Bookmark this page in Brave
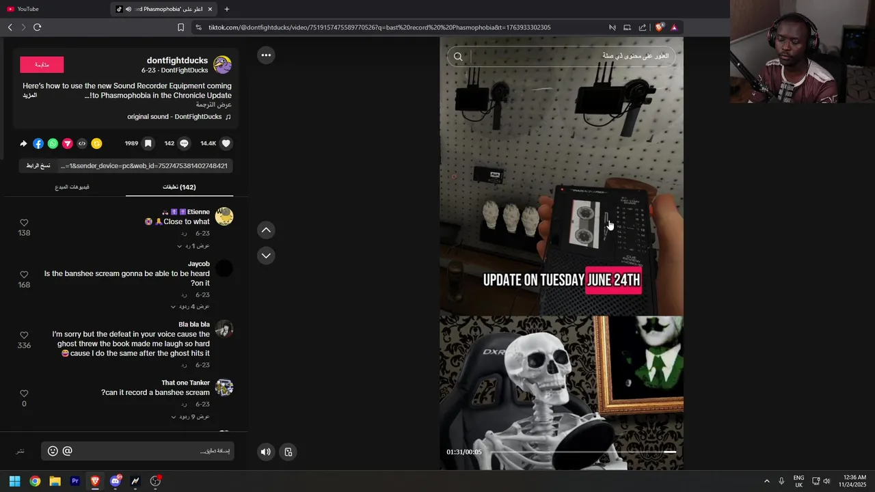This screenshot has height=492, width=875. [180, 27]
